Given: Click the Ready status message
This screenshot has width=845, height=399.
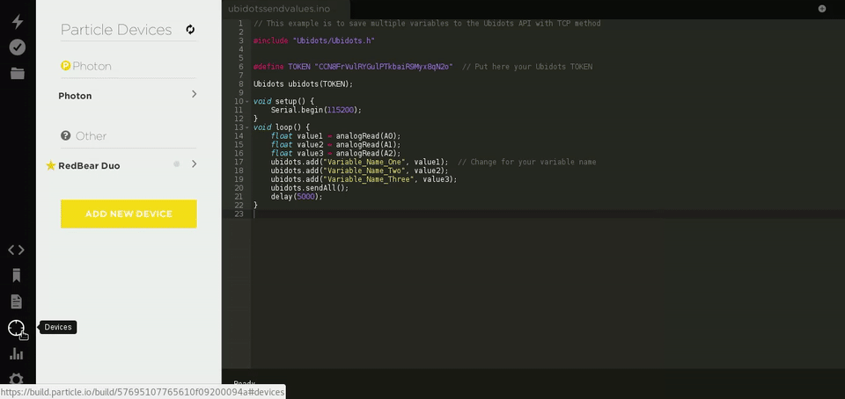Looking at the screenshot, I should coord(244,383).
